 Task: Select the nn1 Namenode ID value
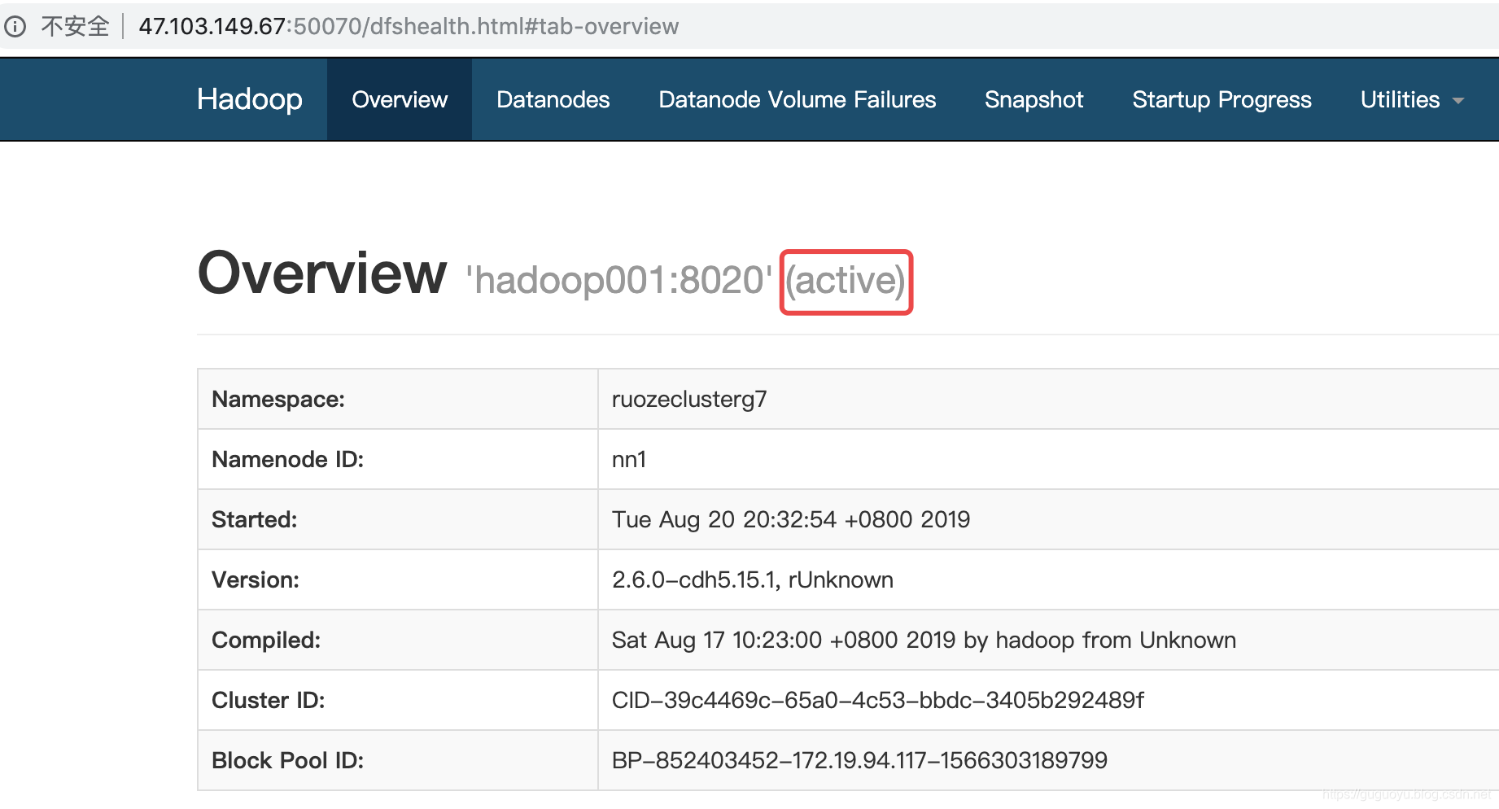629,460
